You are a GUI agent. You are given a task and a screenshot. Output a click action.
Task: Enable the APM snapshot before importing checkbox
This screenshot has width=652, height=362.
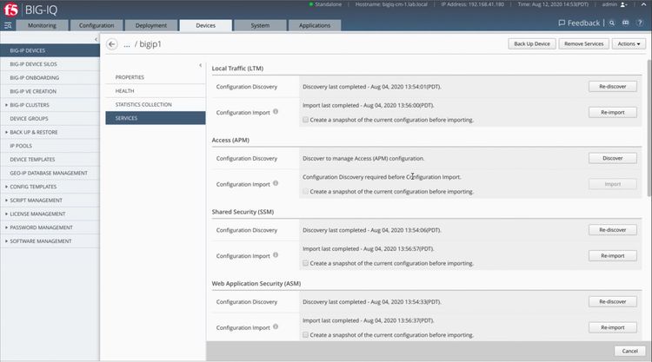click(x=306, y=191)
